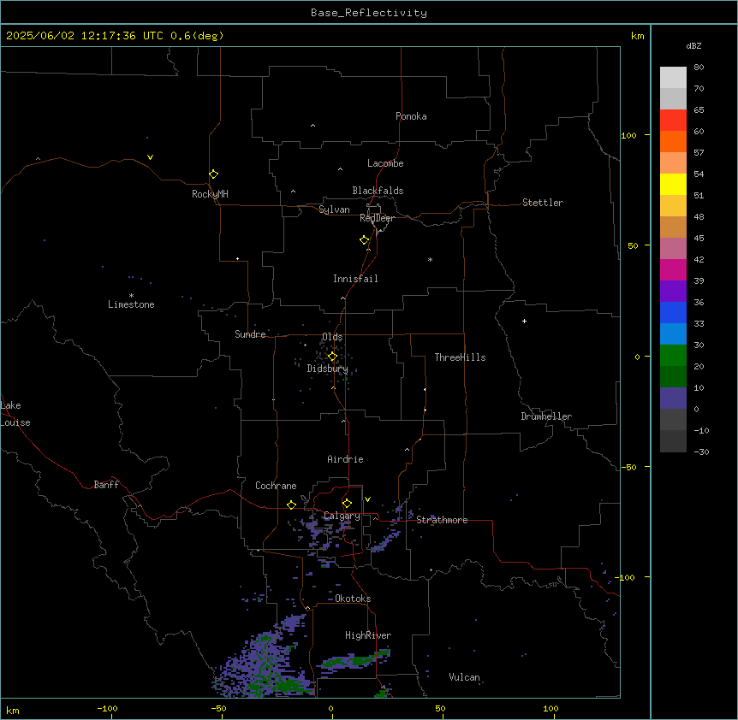Viewport: 738px width, 720px height.
Task: Click the Cochrane label
Action: pos(276,486)
